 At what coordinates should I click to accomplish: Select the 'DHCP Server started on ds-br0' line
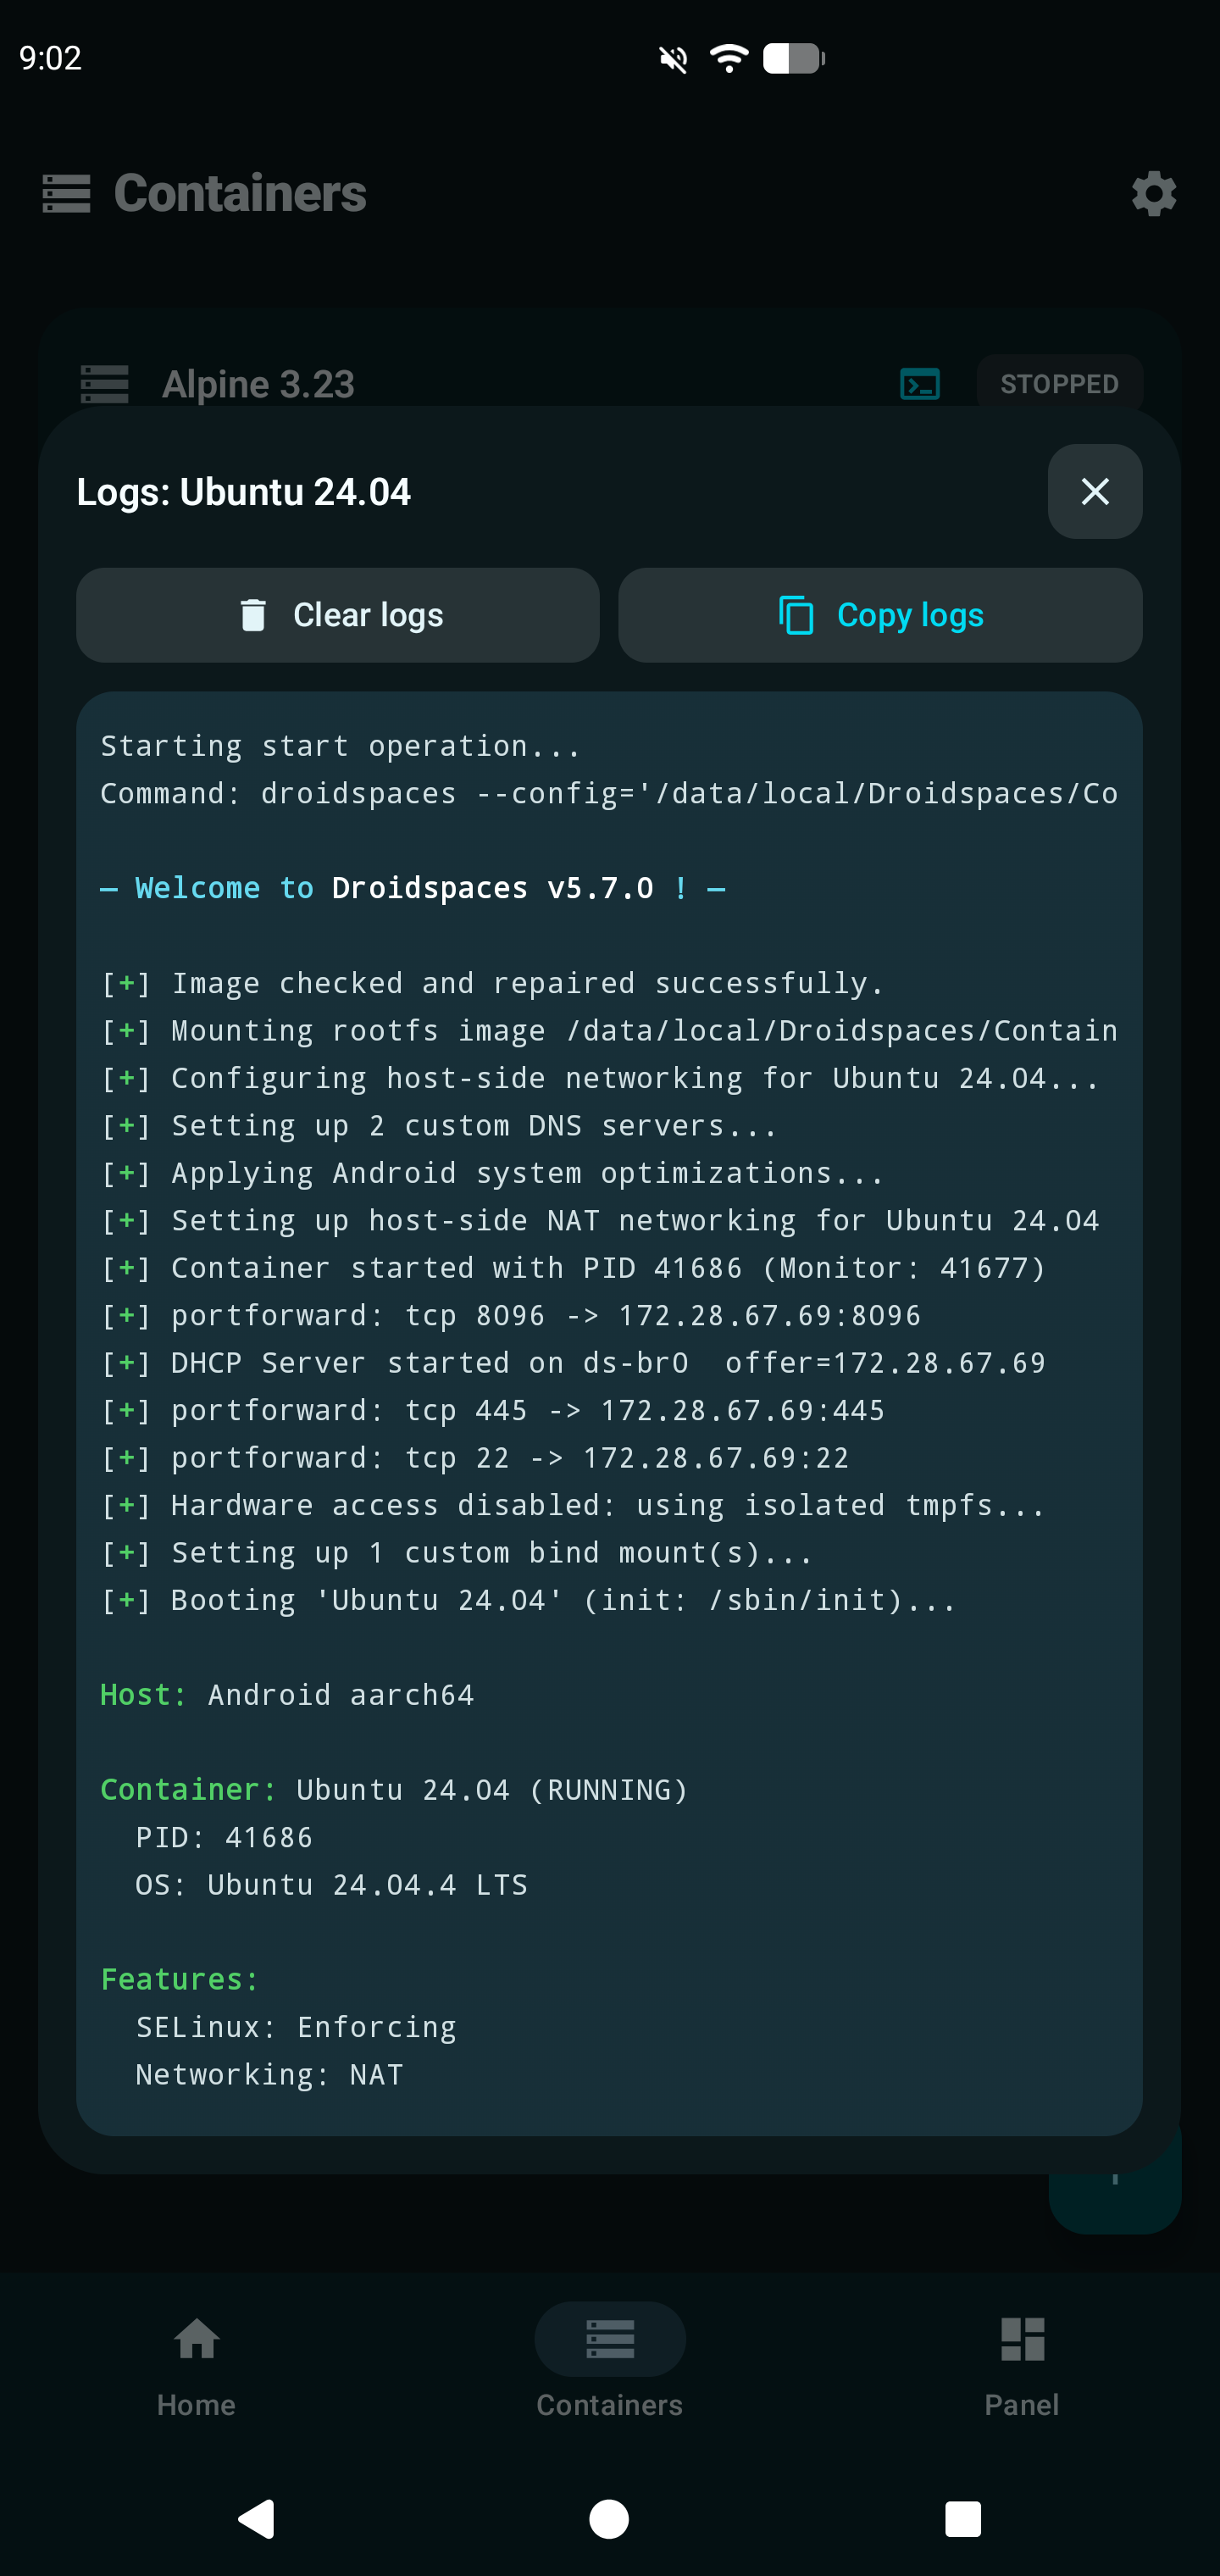coord(573,1363)
